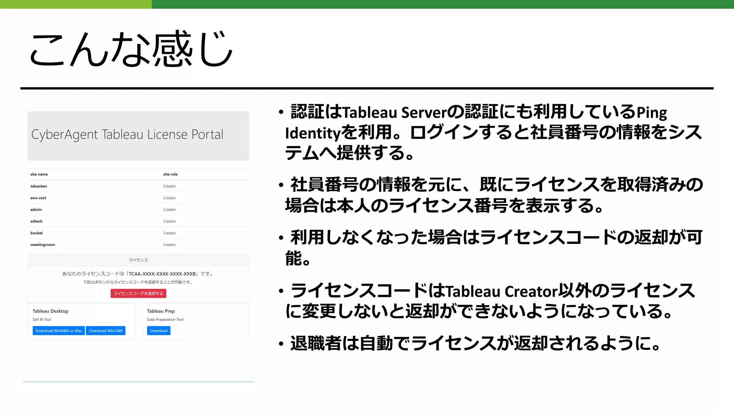This screenshot has width=734, height=413.
Task: Select the aws-cost site name
Action: [38, 198]
